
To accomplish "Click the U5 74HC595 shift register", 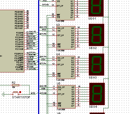I will pyautogui.click(x=66, y=97).
